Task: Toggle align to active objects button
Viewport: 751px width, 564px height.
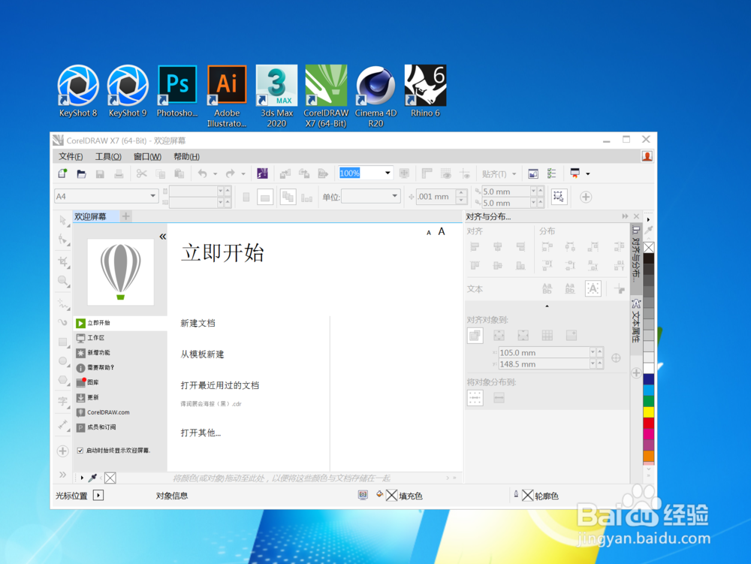Action: [475, 335]
